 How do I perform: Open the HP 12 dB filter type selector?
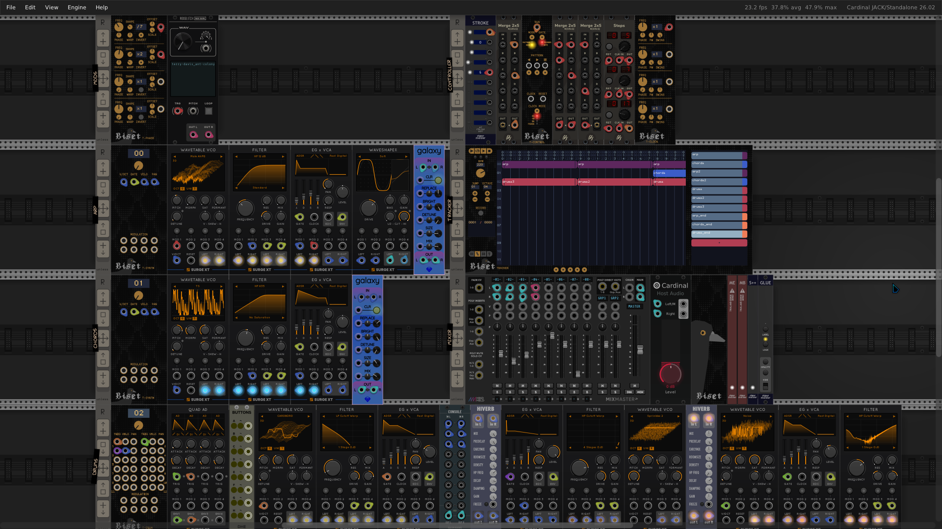260,157
